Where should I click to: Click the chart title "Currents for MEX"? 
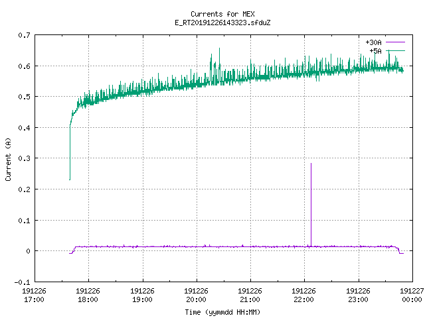[222, 14]
